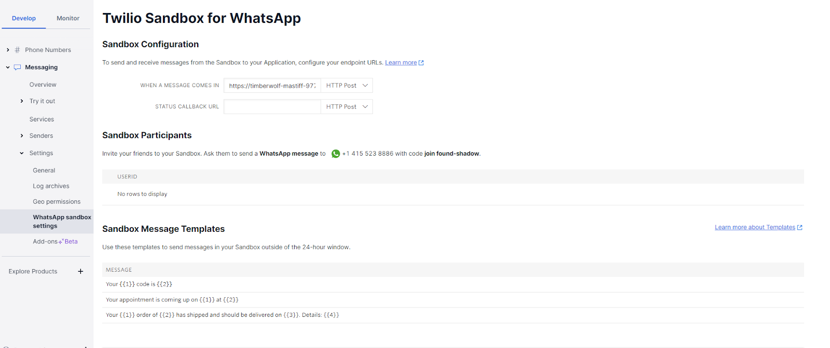
Task: Click external link icon beside Learn more about Templates
Action: tap(800, 228)
